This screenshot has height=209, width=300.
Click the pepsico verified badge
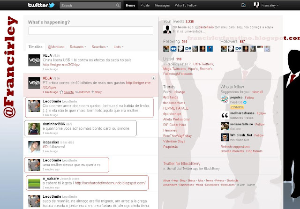245,102
